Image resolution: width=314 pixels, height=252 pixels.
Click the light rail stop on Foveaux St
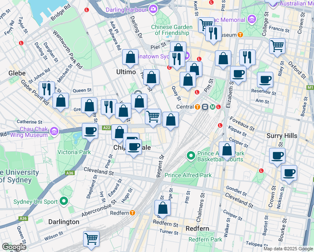click(220, 126)
